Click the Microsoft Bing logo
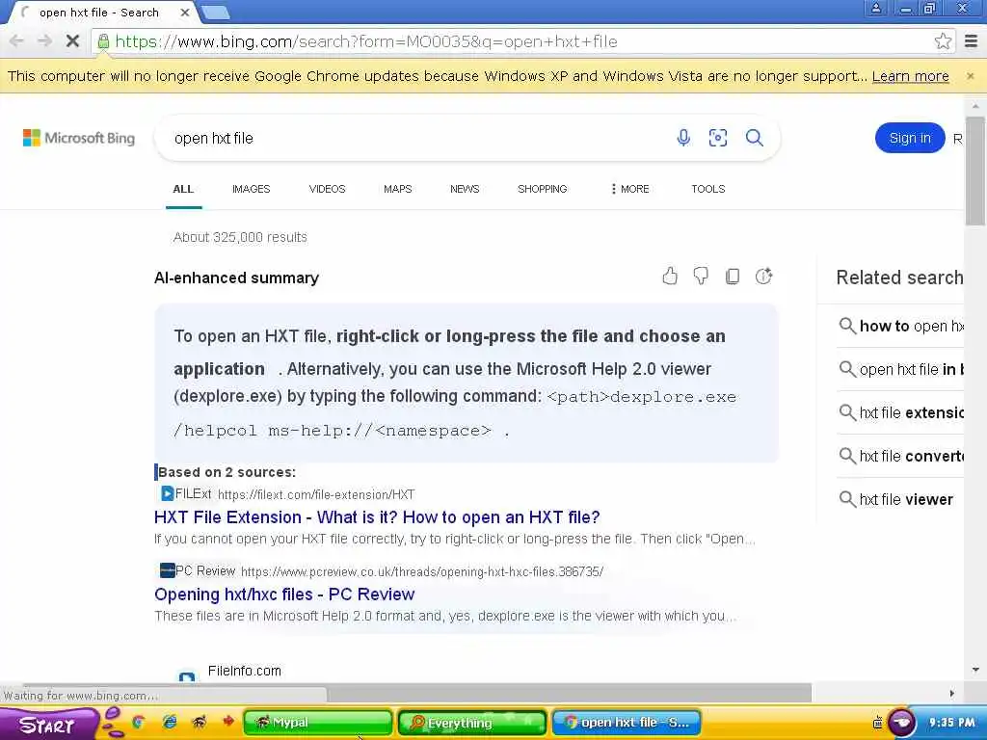 79,138
